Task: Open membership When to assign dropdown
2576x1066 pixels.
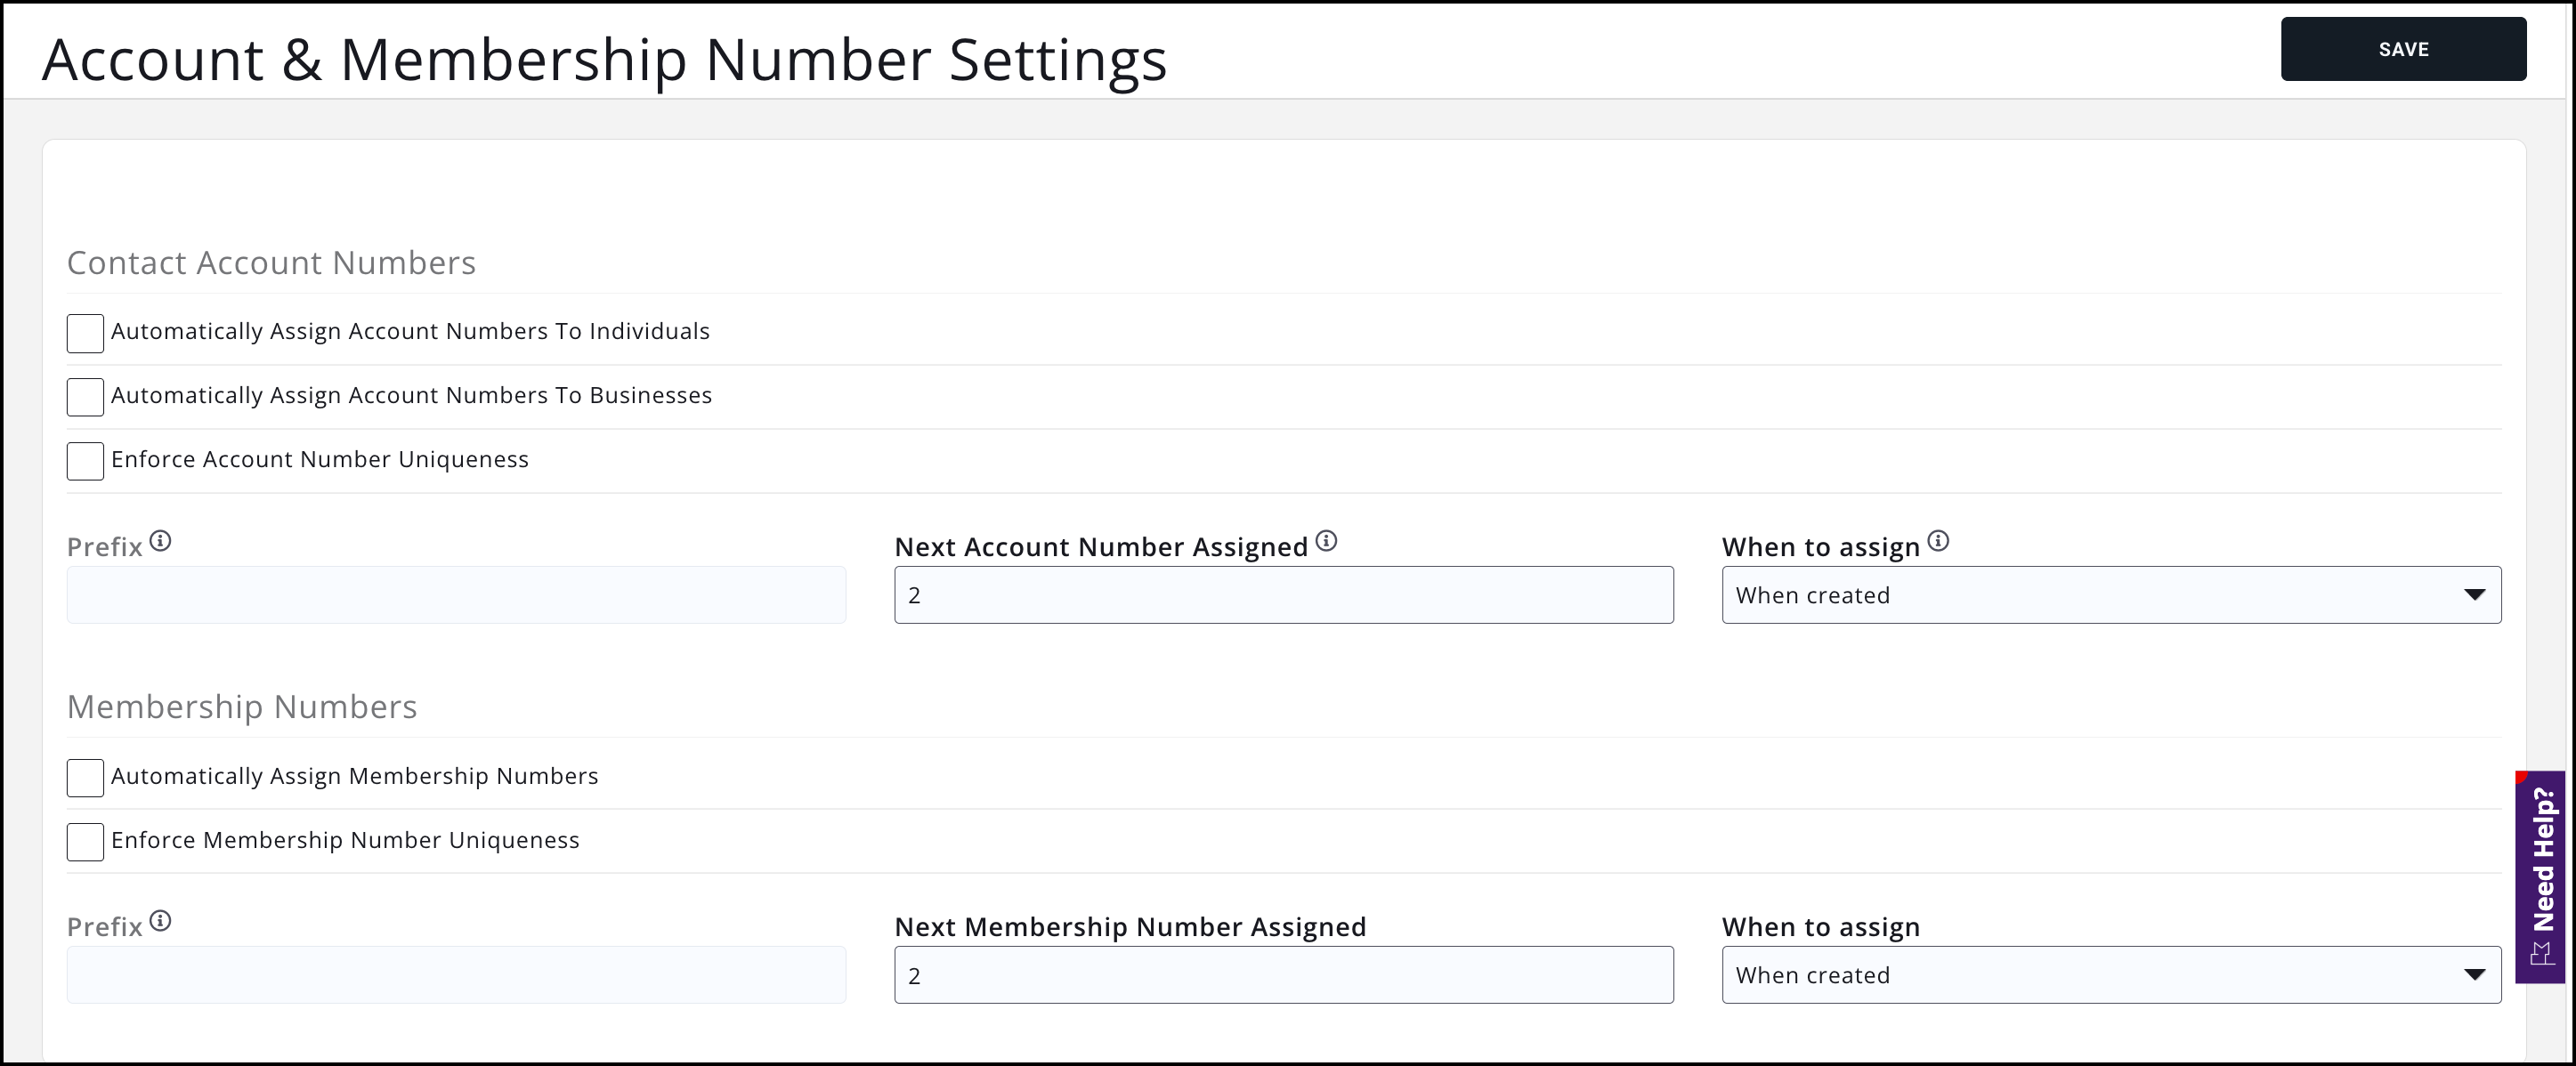Action: click(2111, 975)
